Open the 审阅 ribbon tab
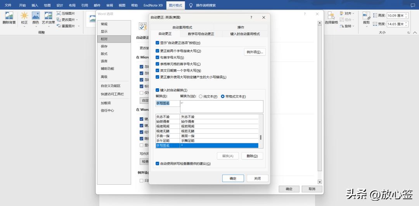419x206 pixels. click(x=109, y=5)
